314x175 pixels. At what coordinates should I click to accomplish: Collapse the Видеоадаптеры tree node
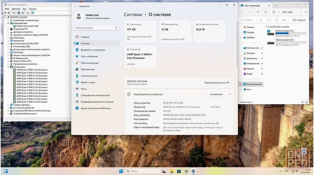8,23
